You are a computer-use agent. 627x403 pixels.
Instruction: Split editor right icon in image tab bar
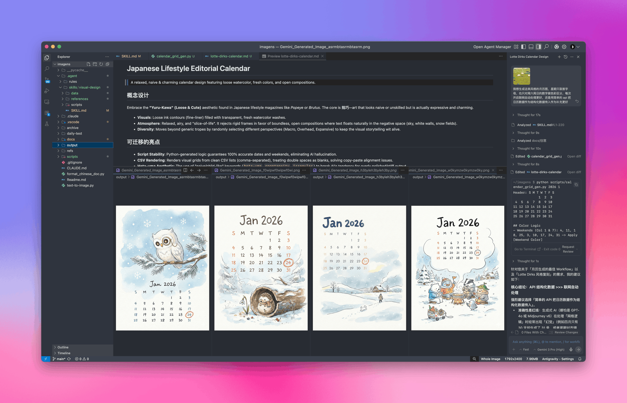point(185,170)
